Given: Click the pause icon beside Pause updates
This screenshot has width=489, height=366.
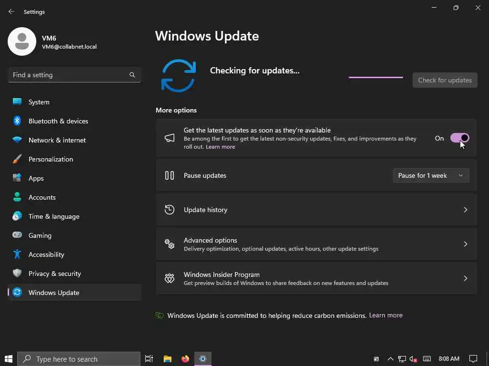Looking at the screenshot, I should click(x=170, y=175).
